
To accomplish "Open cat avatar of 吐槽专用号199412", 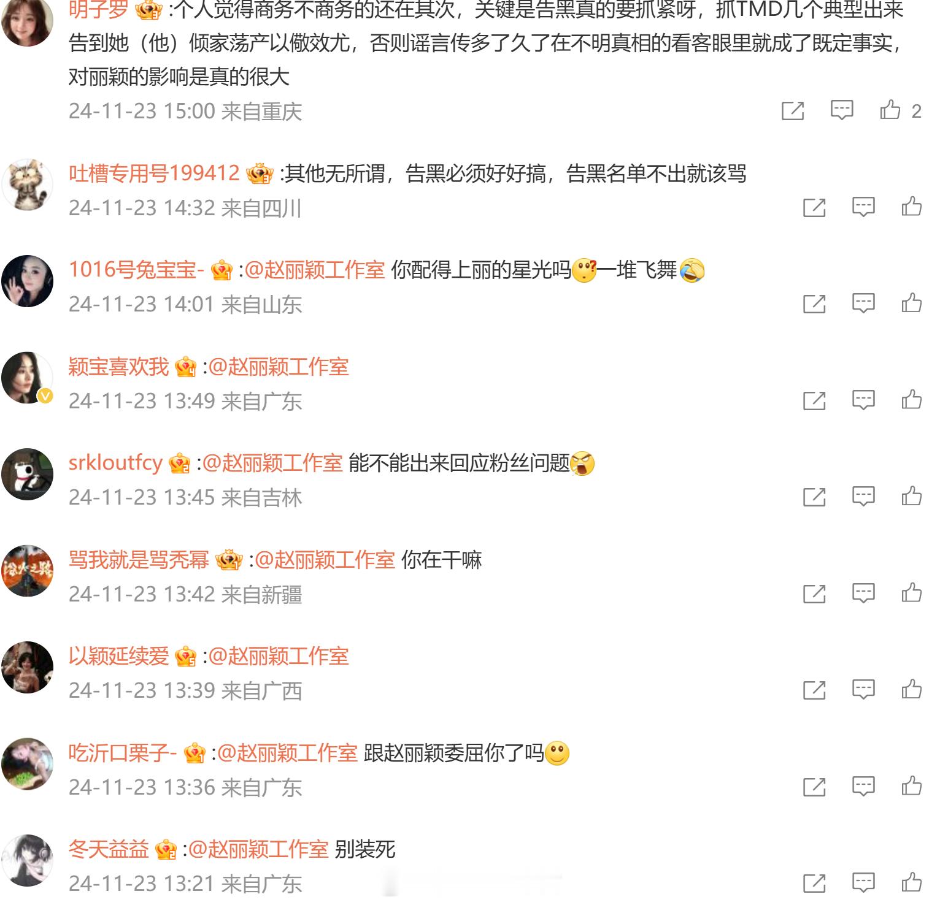I will tap(28, 185).
